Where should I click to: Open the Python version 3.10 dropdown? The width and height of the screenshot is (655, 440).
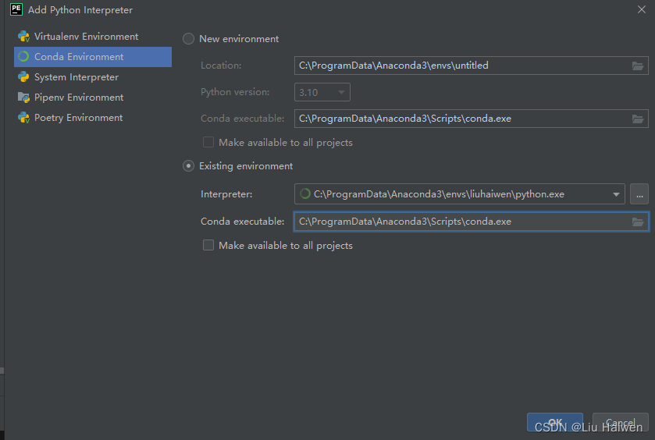pos(322,92)
